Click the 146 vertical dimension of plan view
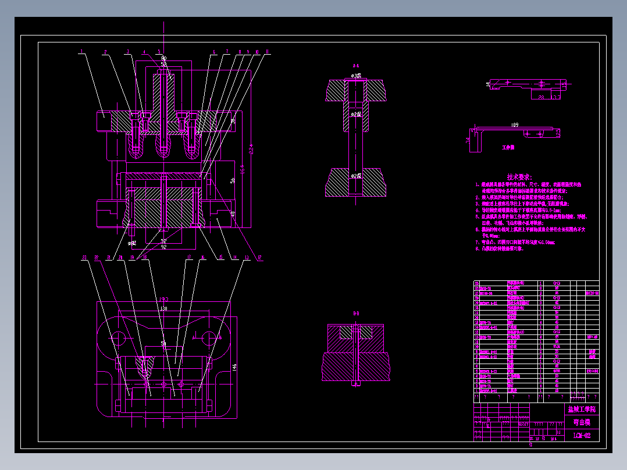This screenshot has width=627, height=470. 234,367
